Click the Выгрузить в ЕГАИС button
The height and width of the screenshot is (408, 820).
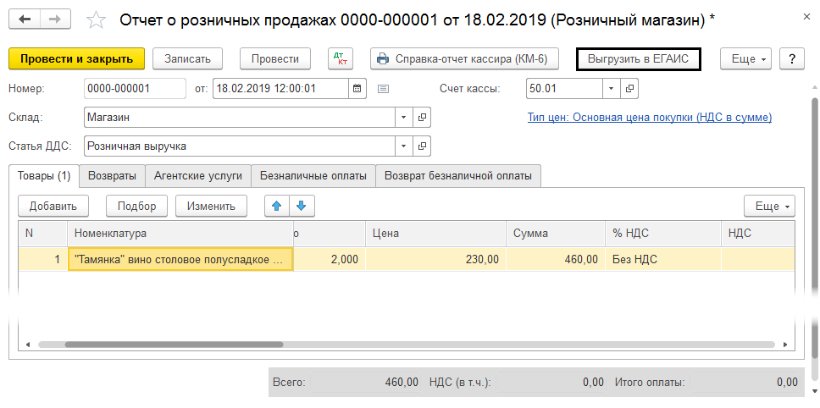[x=639, y=58]
